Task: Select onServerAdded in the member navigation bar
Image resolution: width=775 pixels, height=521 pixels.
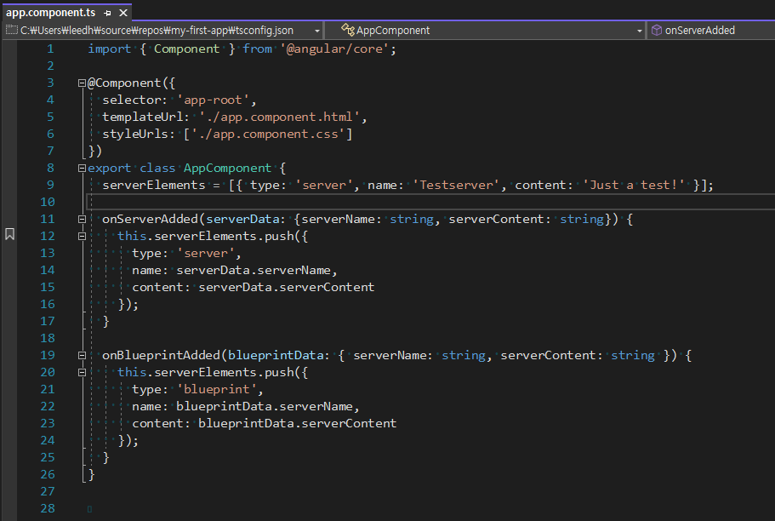Action: tap(702, 30)
